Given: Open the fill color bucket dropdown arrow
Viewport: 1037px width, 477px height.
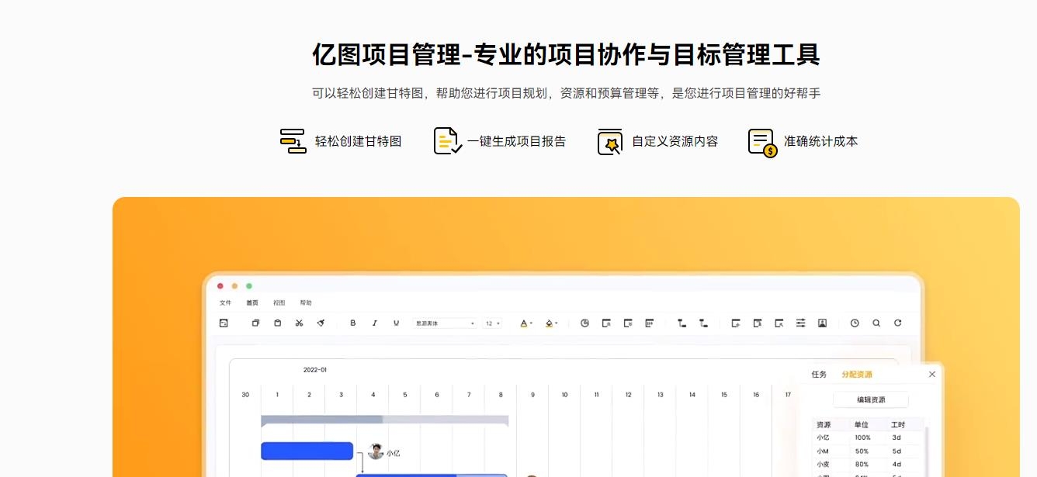Looking at the screenshot, I should pos(557,323).
